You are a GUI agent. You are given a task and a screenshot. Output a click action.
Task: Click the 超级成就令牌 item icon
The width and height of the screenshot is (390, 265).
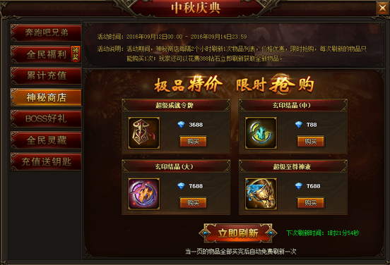click(143, 133)
